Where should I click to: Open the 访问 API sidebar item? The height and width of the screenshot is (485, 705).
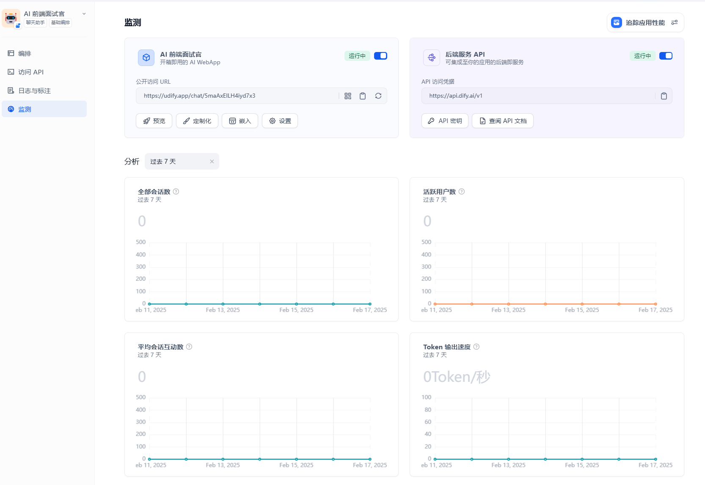[44, 72]
